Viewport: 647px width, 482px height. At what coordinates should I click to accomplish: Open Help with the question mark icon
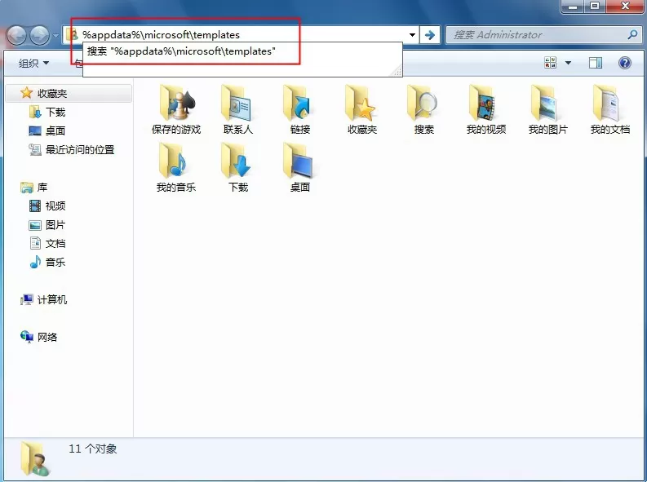(x=625, y=63)
